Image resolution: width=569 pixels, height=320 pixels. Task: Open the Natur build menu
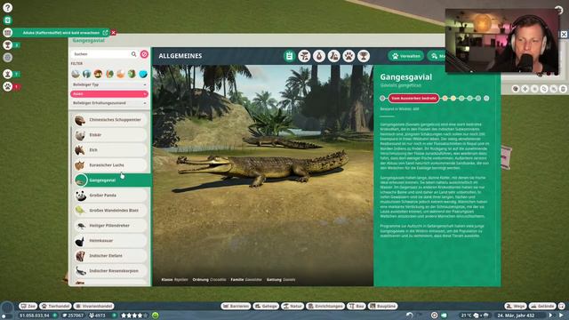point(293,306)
